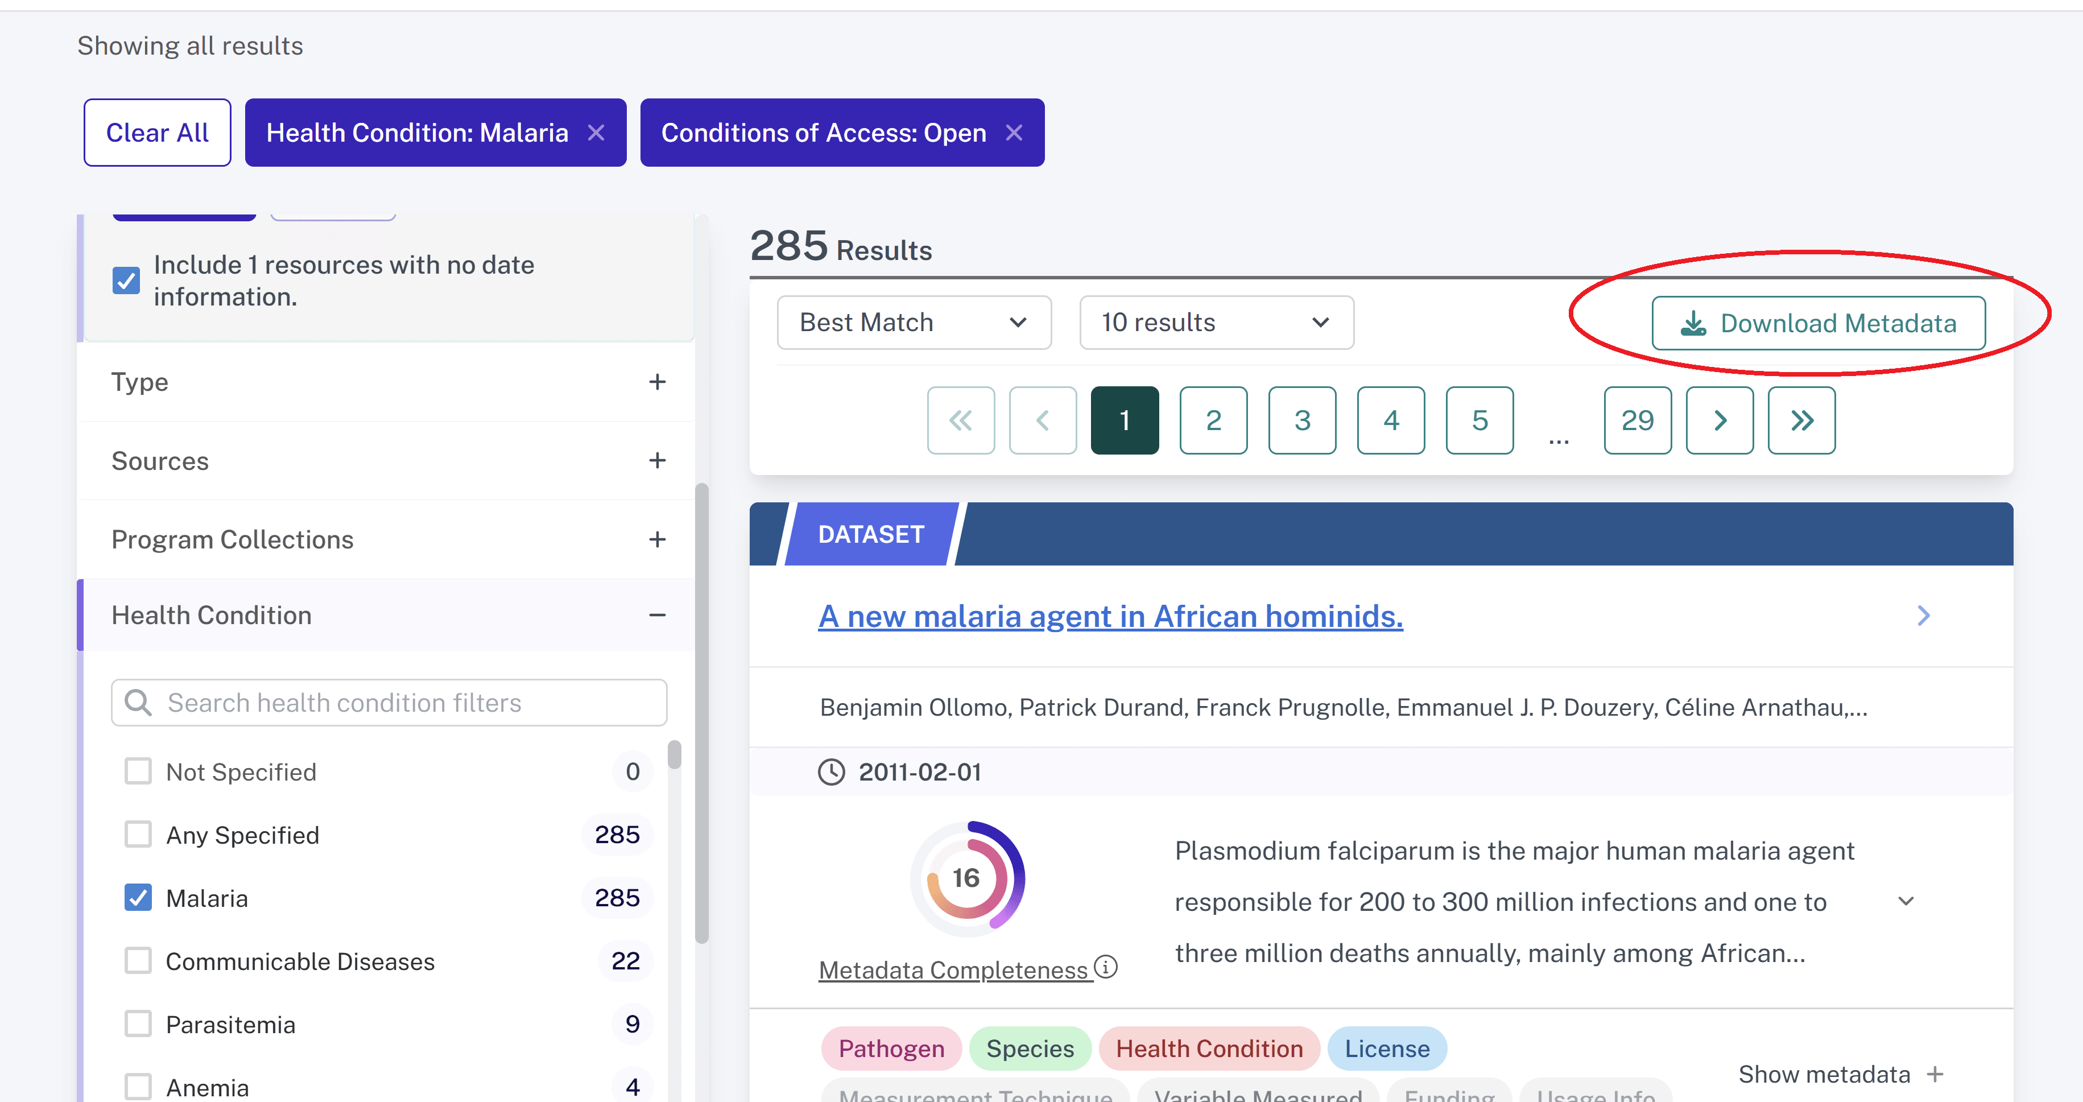The image size is (2083, 1102).
Task: Click the 9 count beside Parasitemia
Action: (633, 1023)
